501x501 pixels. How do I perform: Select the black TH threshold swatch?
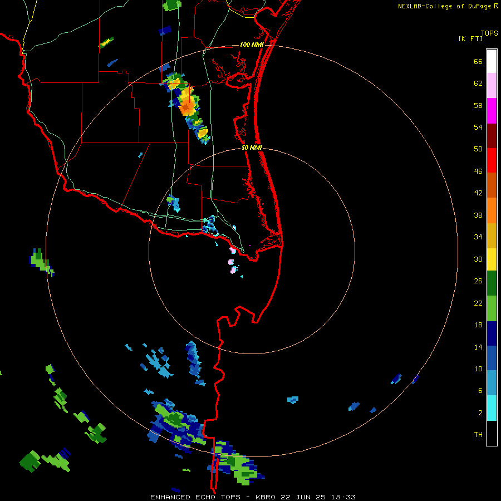(492, 433)
